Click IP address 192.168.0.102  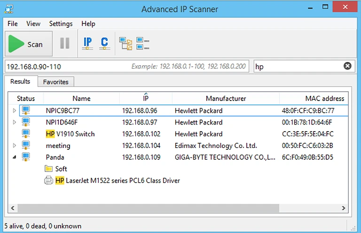[141, 134]
